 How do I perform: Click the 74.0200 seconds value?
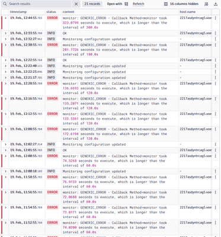pyautogui.click(x=70, y=228)
